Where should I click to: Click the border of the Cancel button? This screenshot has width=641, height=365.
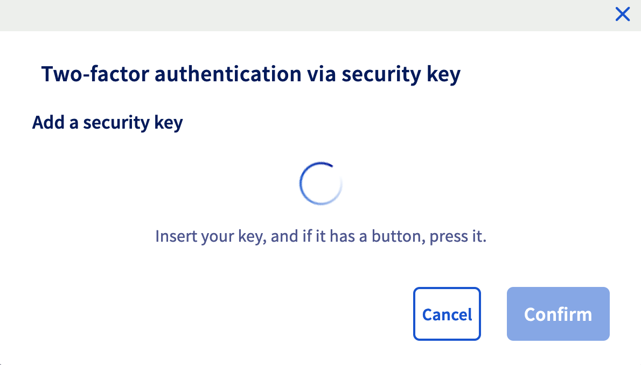tap(447, 289)
